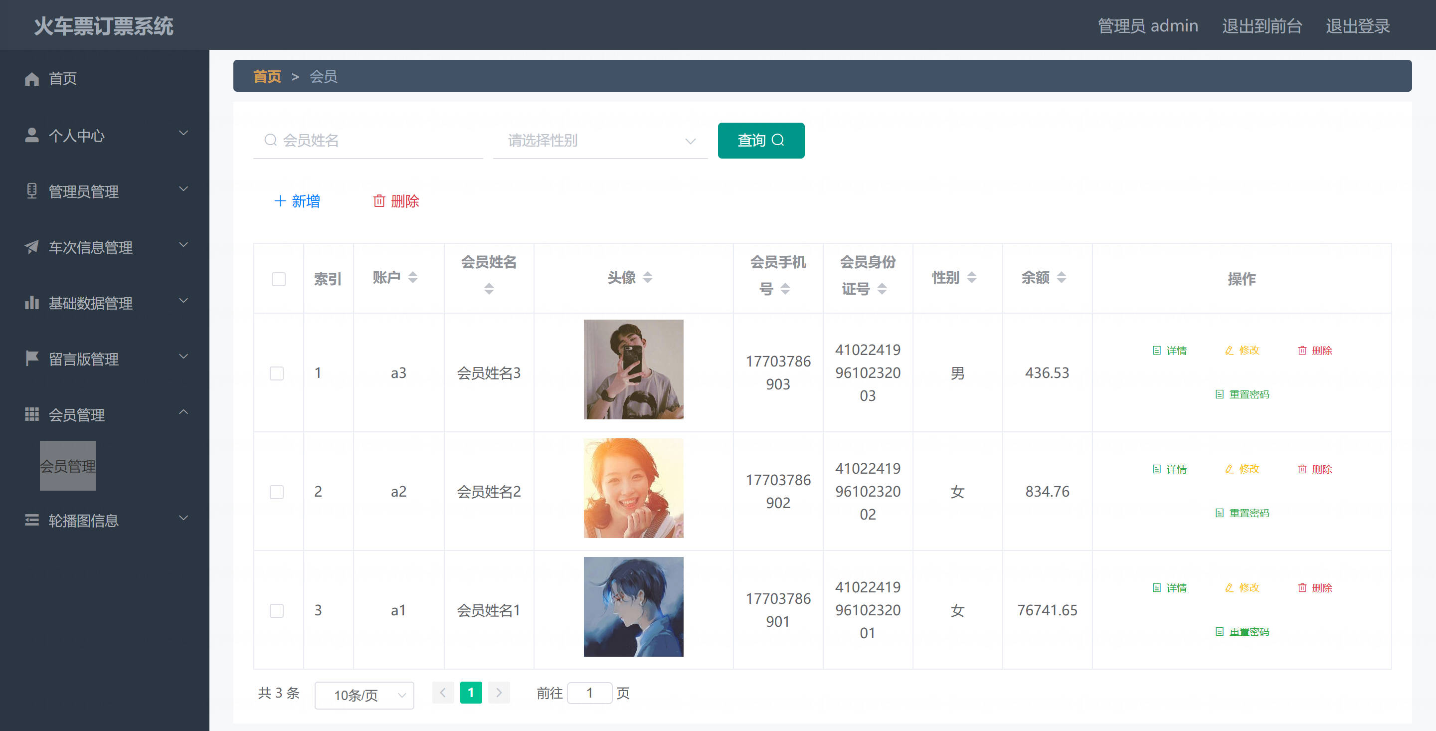Sort by 头像 column arrows
The width and height of the screenshot is (1436, 731).
click(647, 277)
